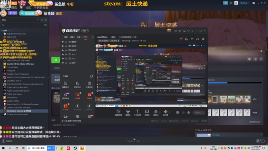Hide the 文本 2 layer
Screen dimensions: 268x151
tap(63, 58)
